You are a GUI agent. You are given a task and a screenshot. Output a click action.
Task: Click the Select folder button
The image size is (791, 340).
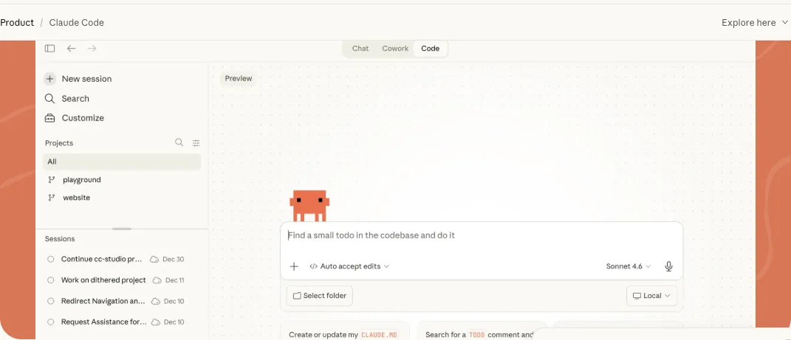(x=319, y=296)
